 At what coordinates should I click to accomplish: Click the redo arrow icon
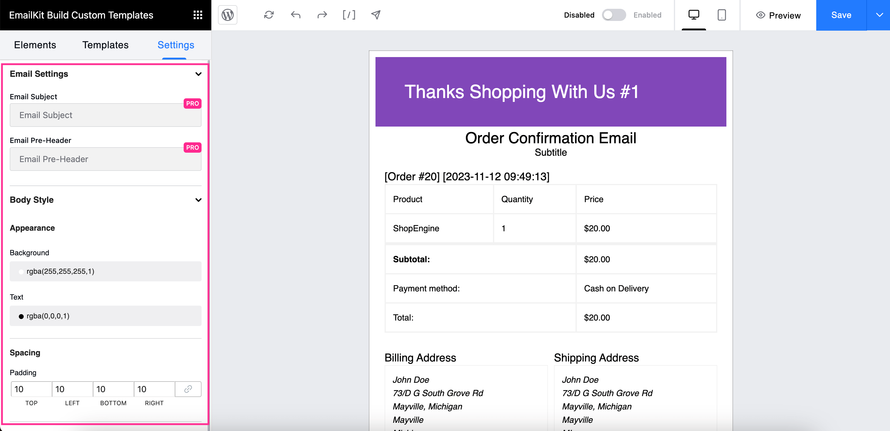pyautogui.click(x=322, y=15)
